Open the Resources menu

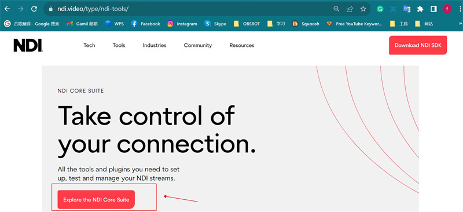[x=242, y=45]
